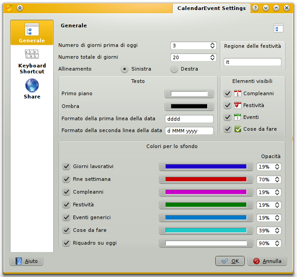This screenshot has width=297, height=277.
Task: Toggle Compleanni in Elementi visibili
Action: coord(227,93)
